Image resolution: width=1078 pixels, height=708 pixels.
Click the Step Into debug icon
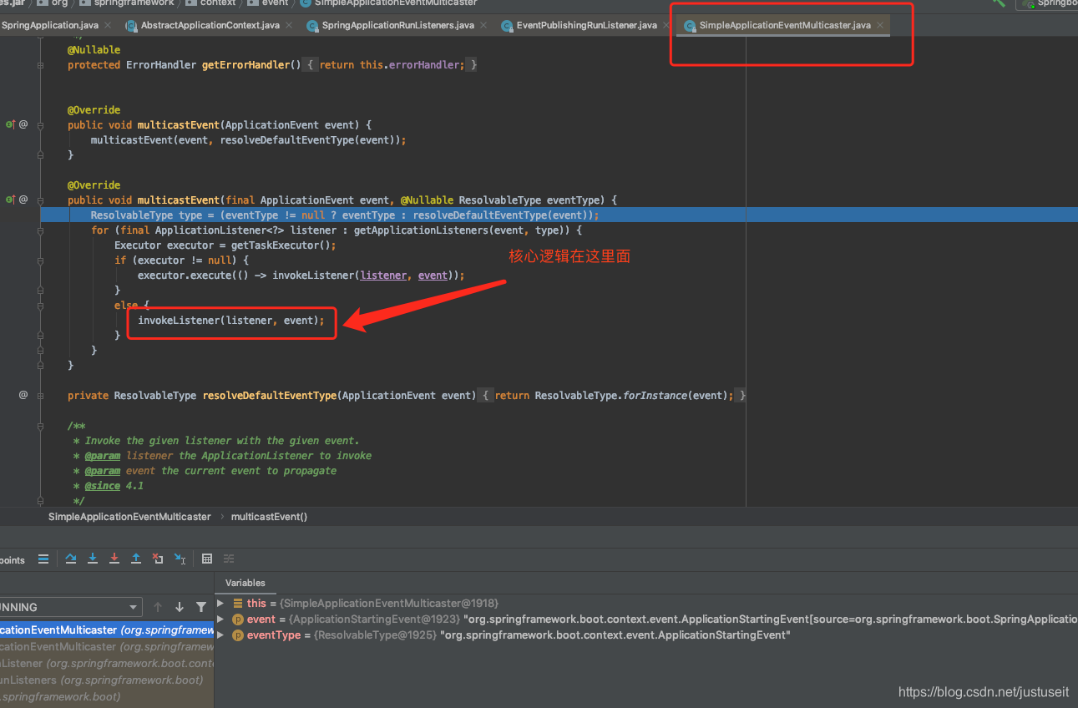click(x=93, y=559)
